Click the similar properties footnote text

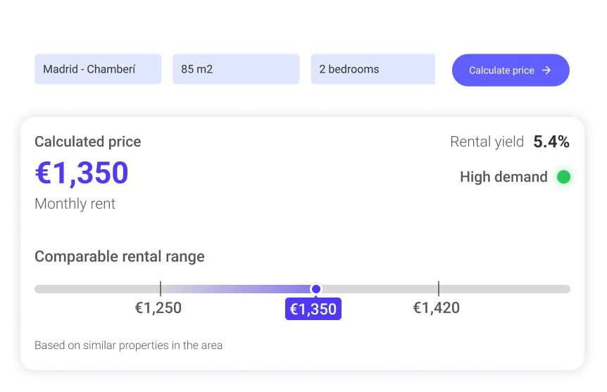[x=128, y=345]
